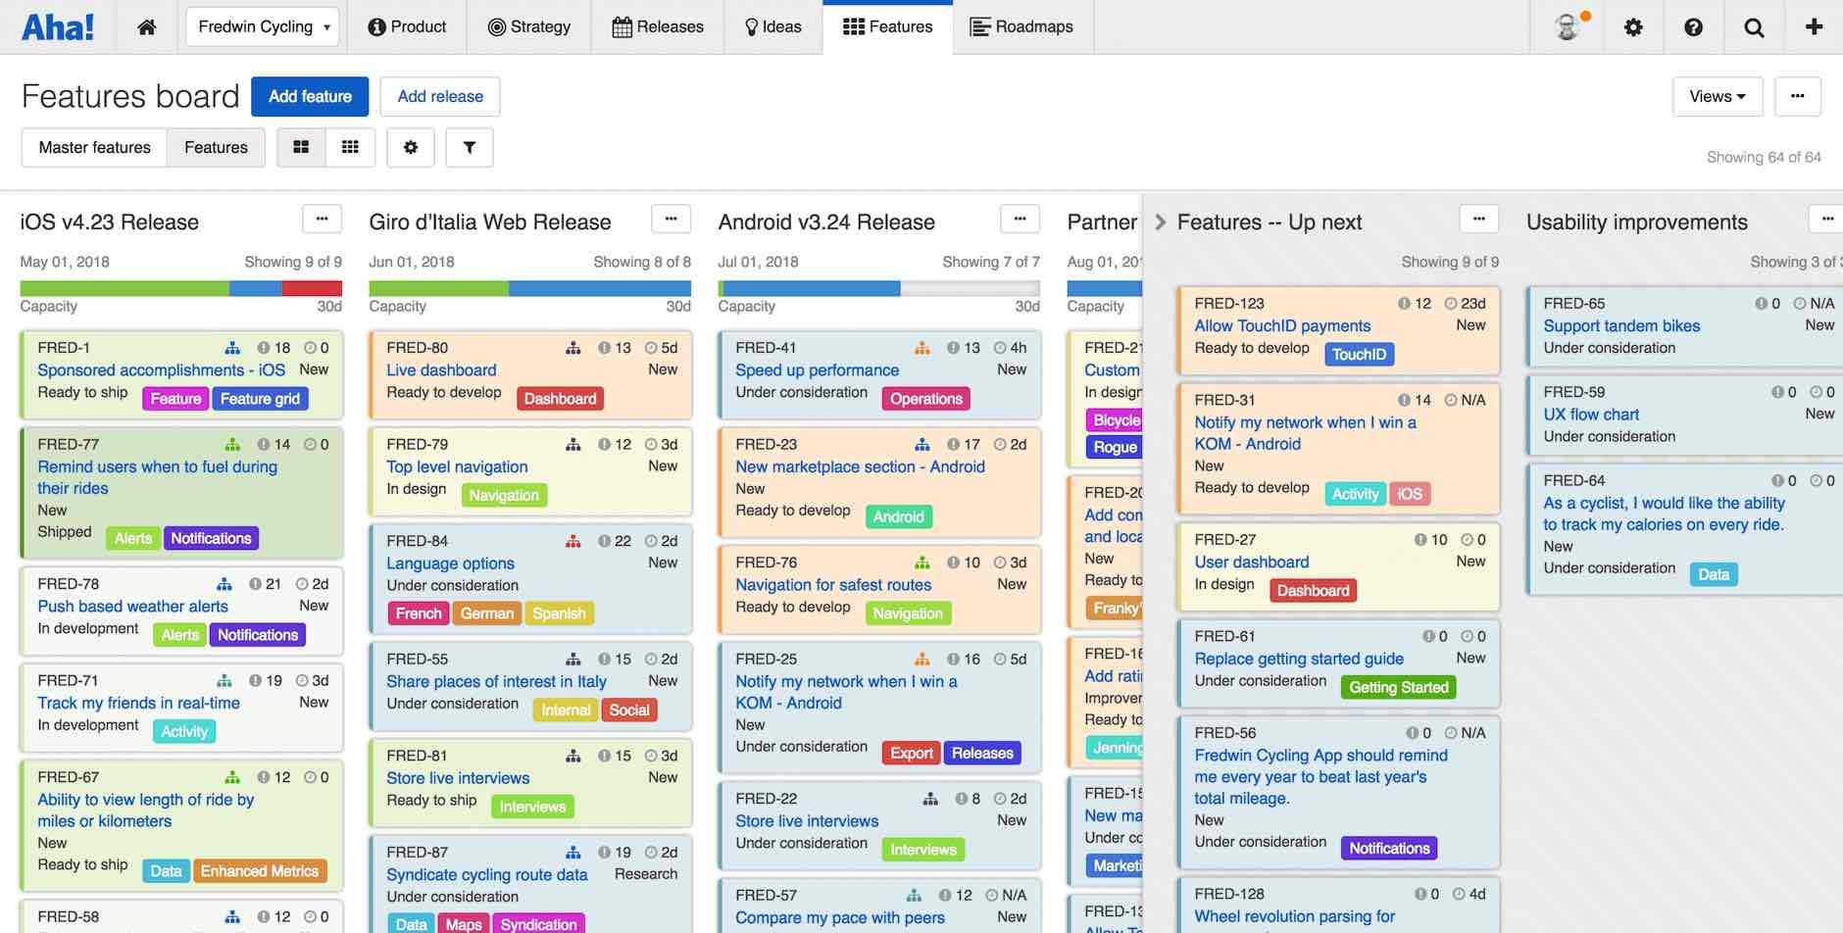1843x933 pixels.
Task: Open the filter funnel icon
Action: [470, 147]
